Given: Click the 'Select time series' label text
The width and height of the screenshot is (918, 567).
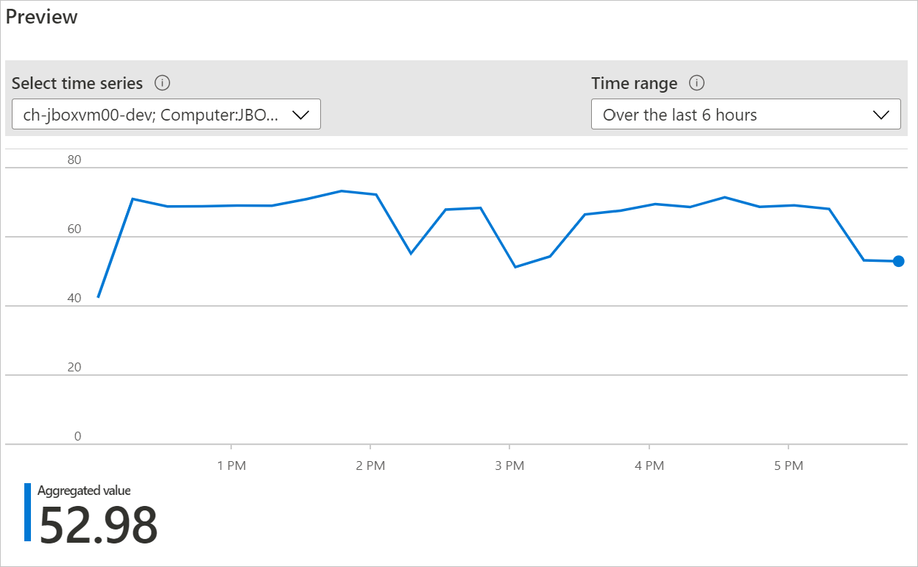Looking at the screenshot, I should [77, 83].
